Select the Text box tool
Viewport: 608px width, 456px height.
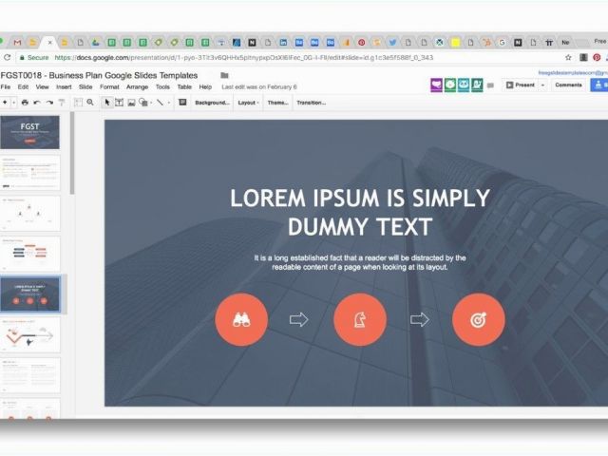(120, 102)
